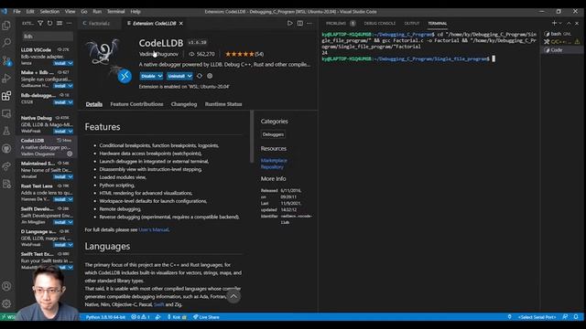Switch to the Runtime Status tab
The image size is (586, 329).
click(x=223, y=104)
